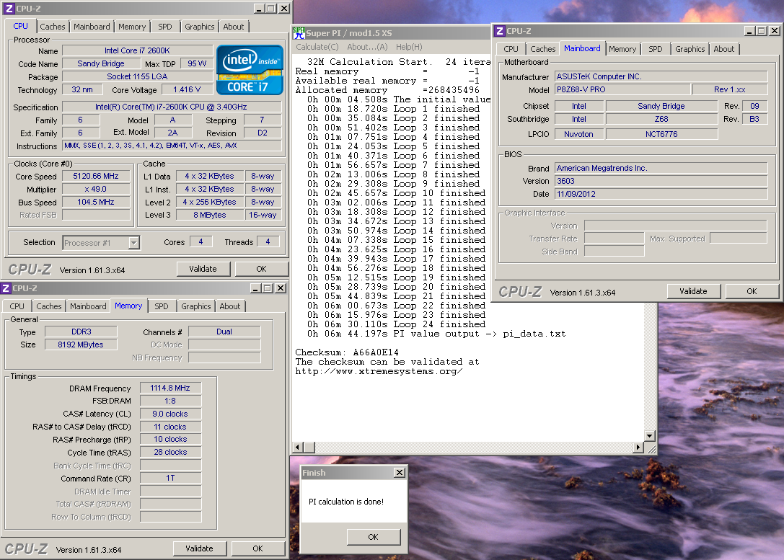
Task: Open Calculate(C) menu in Super PI
Action: tap(317, 46)
